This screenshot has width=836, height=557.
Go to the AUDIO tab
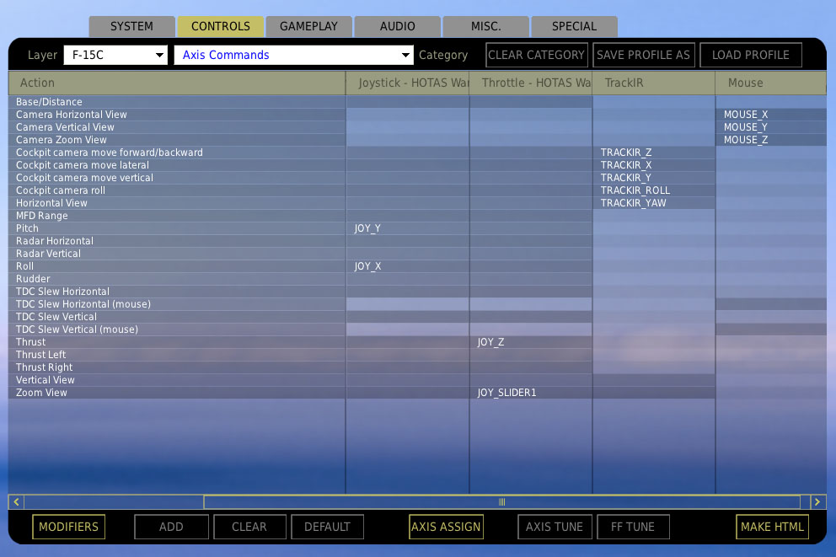click(397, 27)
